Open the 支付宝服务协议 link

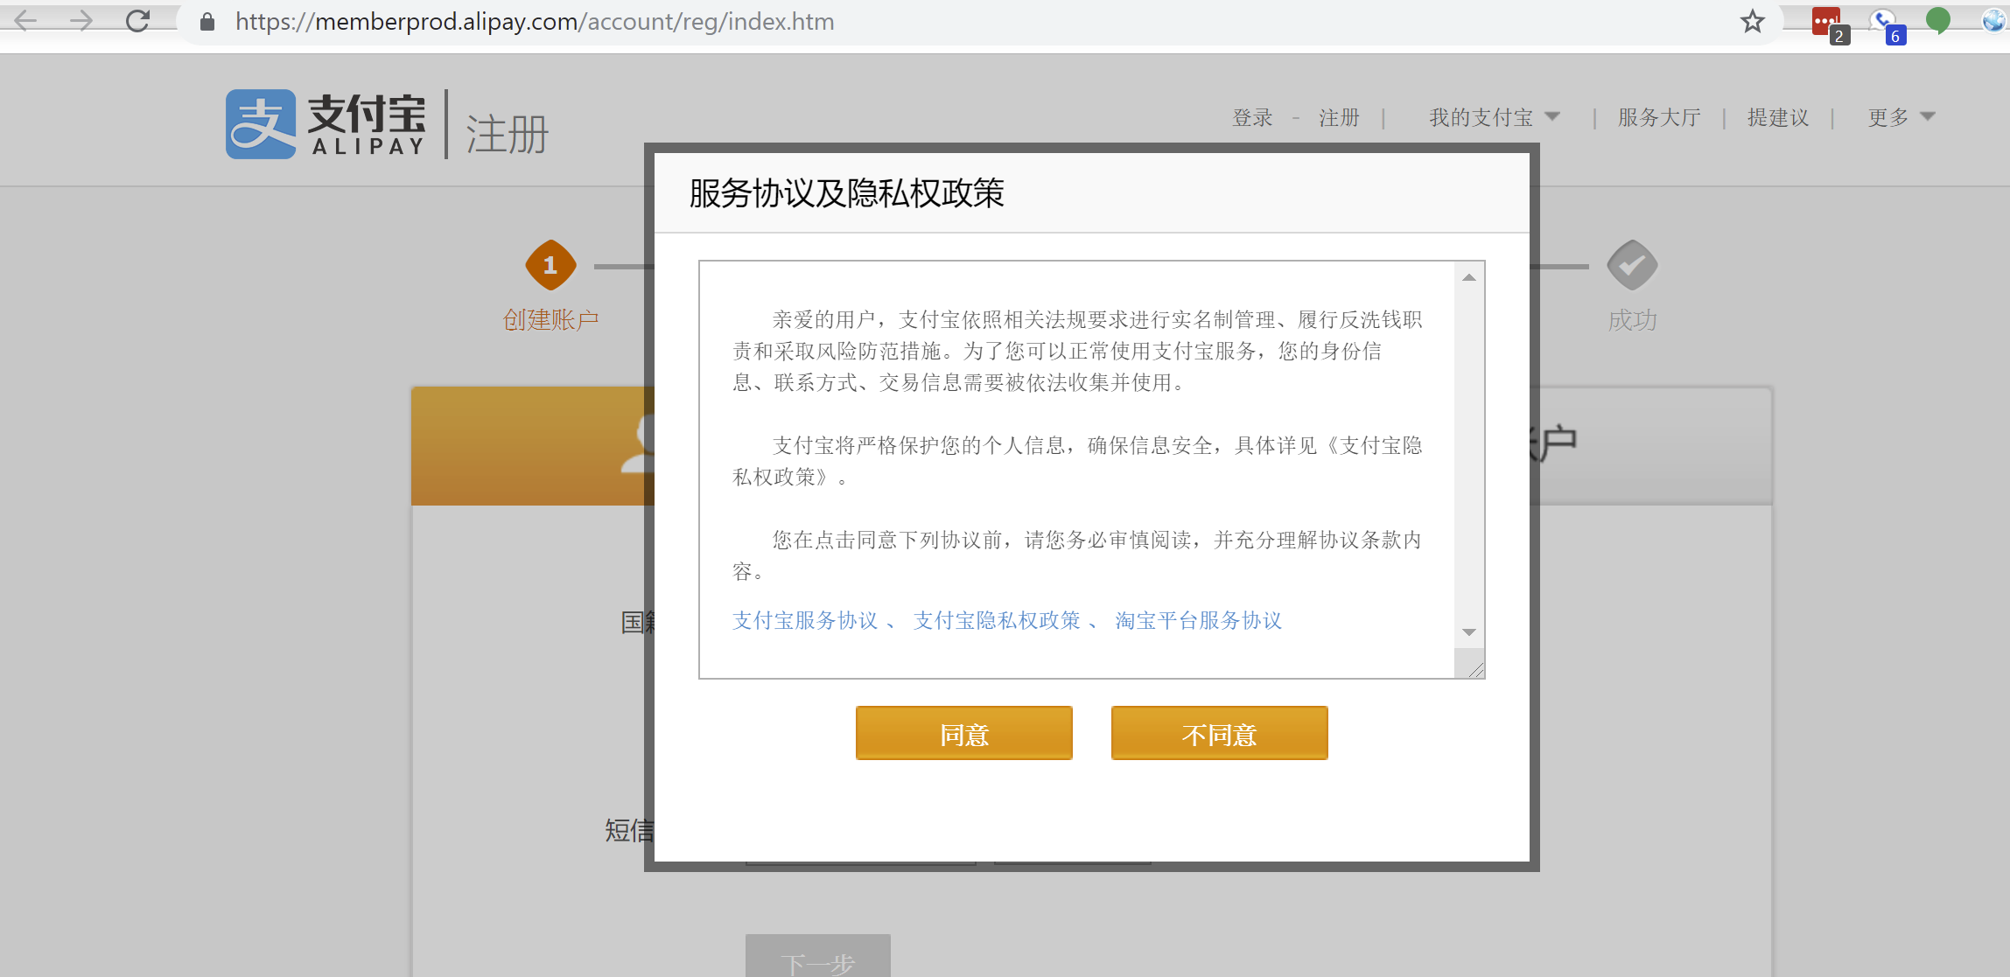805,620
